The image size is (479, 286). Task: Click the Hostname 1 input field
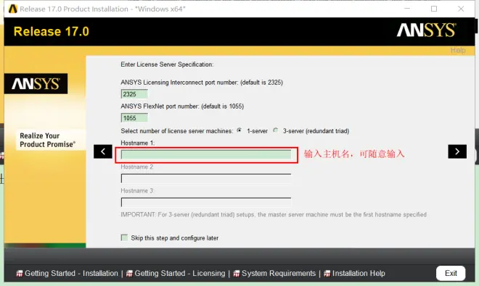tap(206, 155)
